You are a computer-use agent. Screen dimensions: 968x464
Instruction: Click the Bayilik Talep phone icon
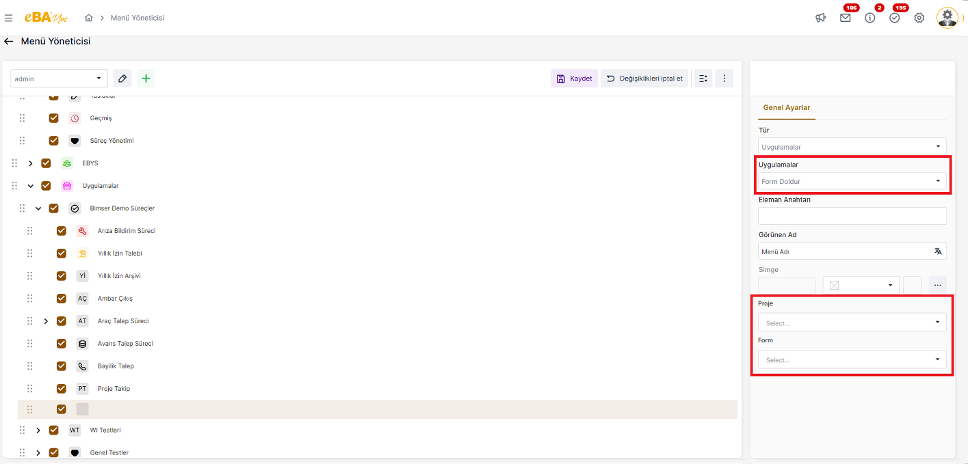[x=83, y=366]
